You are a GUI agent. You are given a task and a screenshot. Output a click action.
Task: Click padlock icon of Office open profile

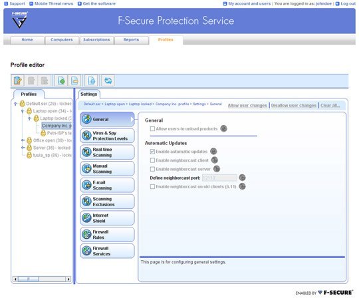coord(29,140)
